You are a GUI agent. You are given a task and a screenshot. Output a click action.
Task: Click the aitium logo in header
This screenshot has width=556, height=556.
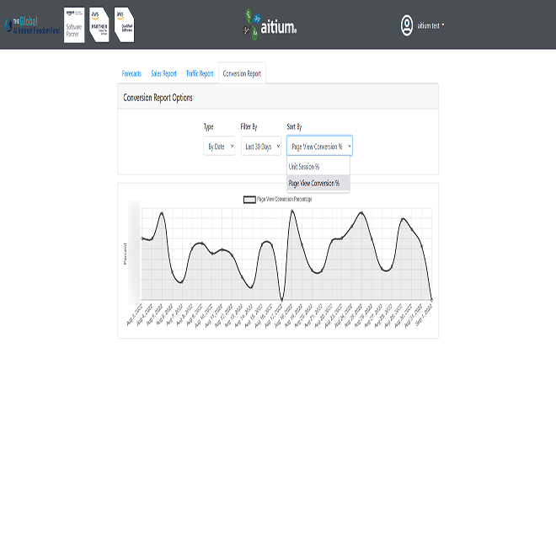click(270, 24)
